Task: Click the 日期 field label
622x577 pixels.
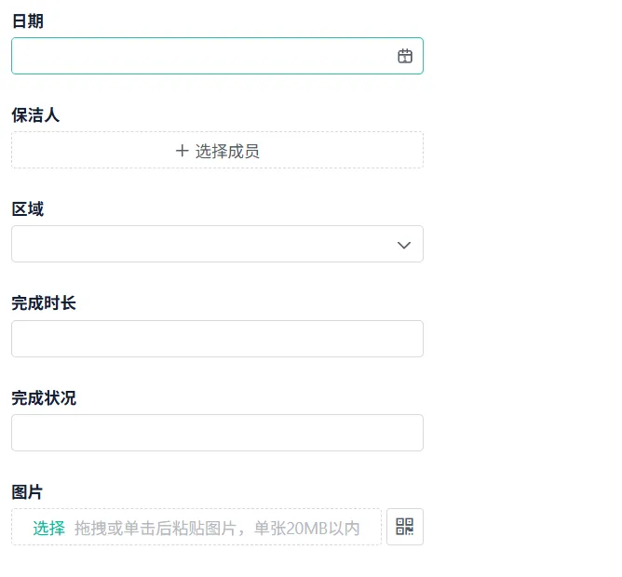Action: pyautogui.click(x=27, y=20)
